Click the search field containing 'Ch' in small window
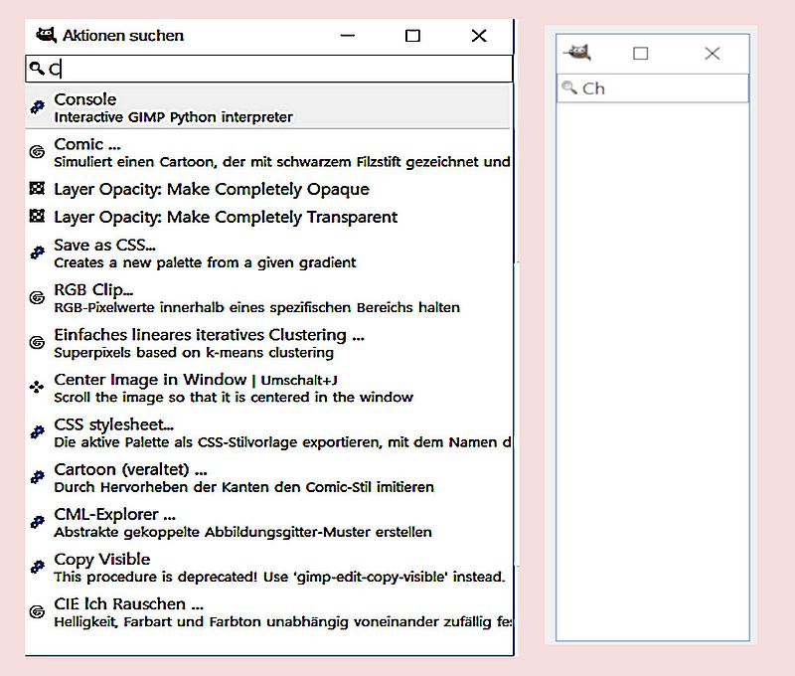The image size is (795, 676). pyautogui.click(x=653, y=88)
